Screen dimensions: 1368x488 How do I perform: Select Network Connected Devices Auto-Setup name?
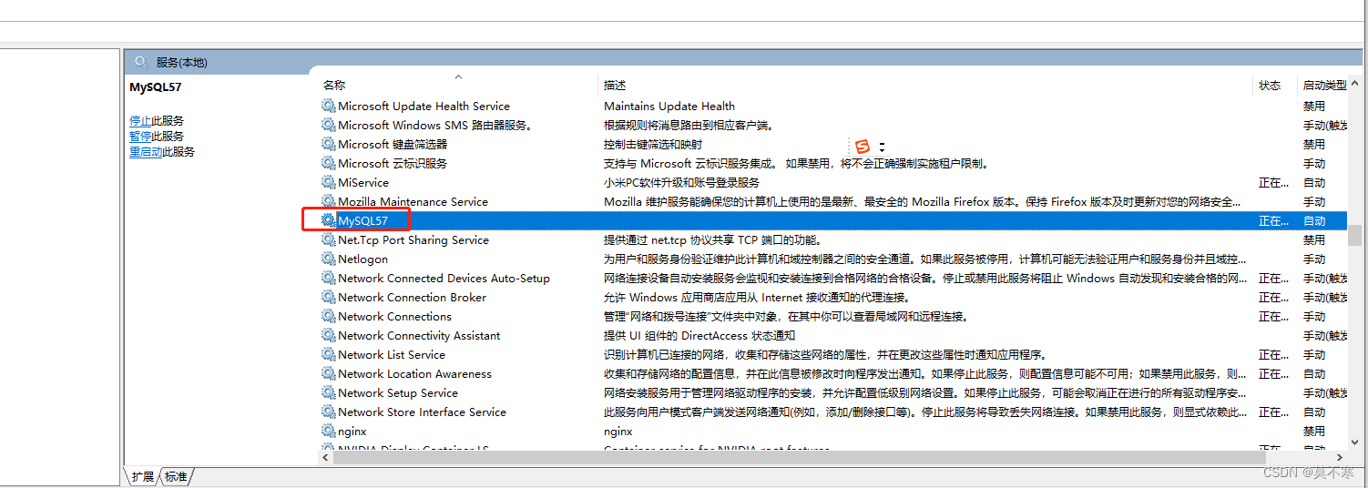pyautogui.click(x=444, y=278)
